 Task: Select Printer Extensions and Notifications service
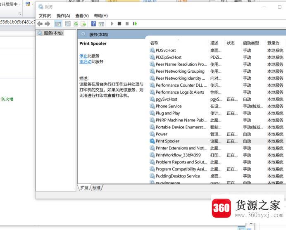[x=217, y=148]
